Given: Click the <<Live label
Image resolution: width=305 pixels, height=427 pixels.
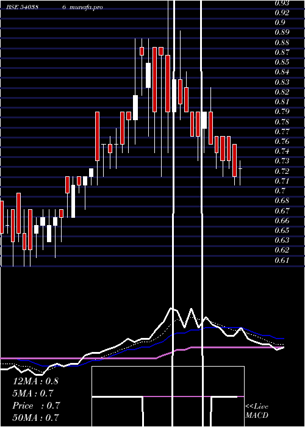Looking at the screenshot, I should [x=257, y=407].
